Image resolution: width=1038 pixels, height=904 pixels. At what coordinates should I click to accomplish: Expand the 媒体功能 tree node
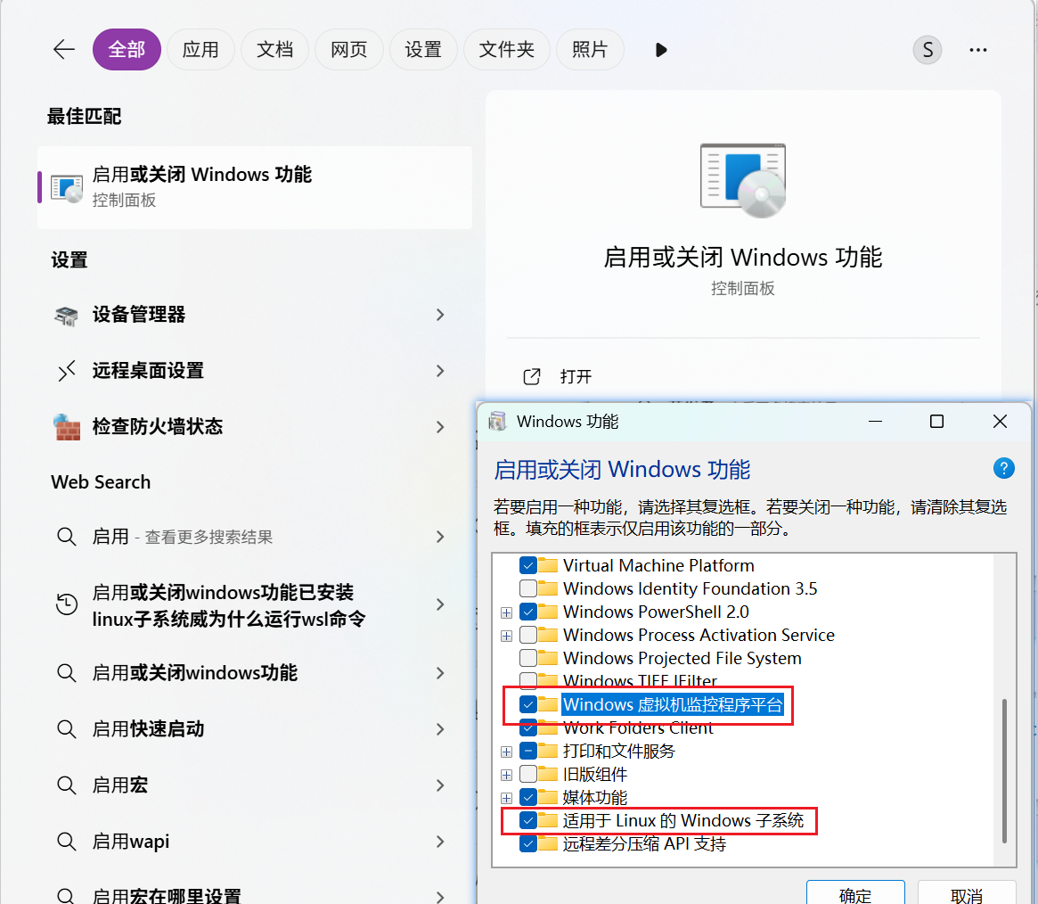click(507, 797)
